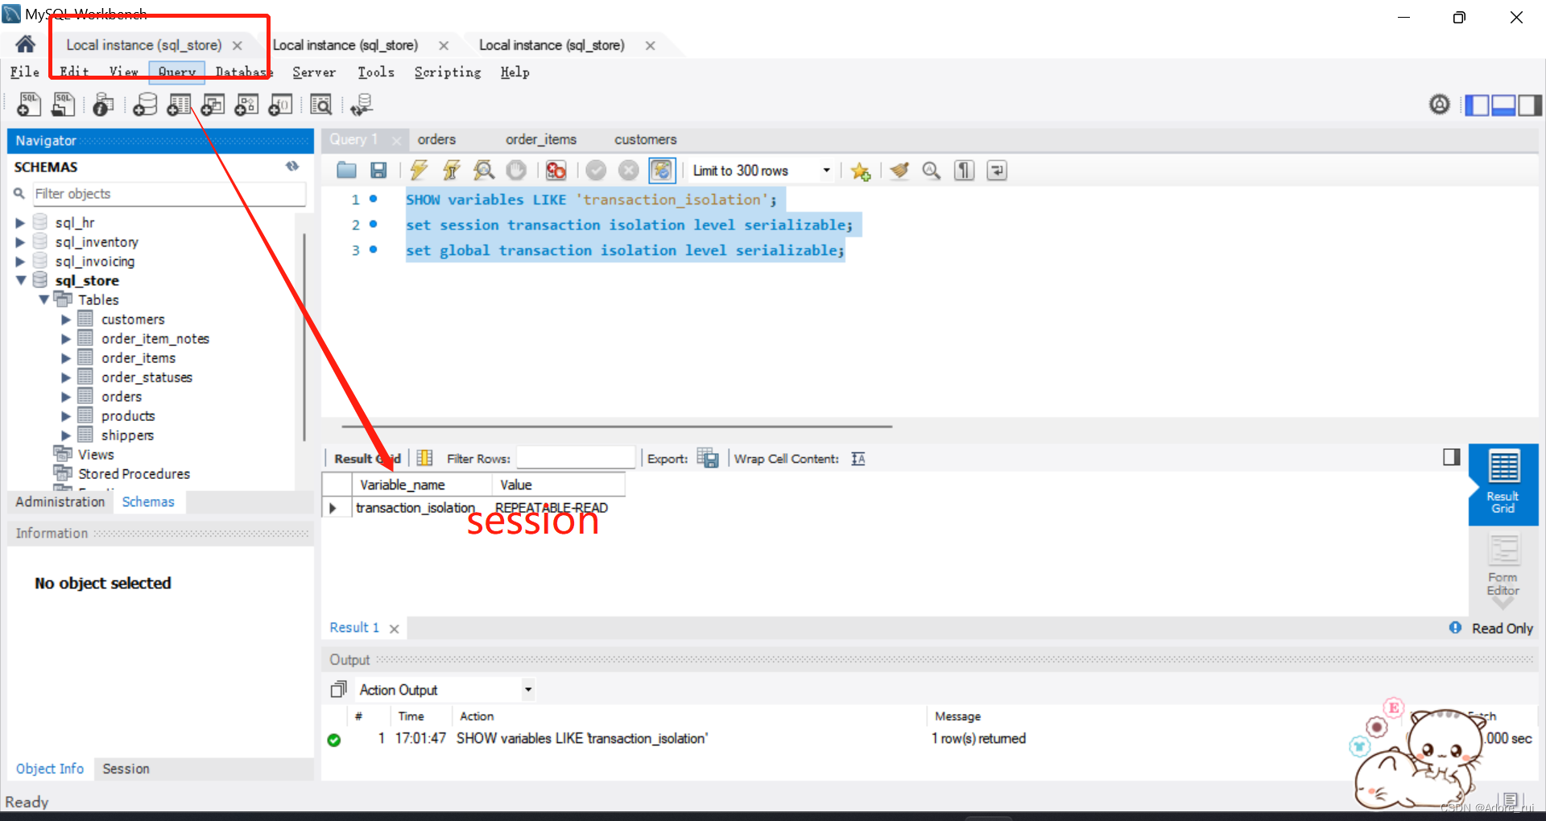The image size is (1546, 821).
Task: Open the Query menu
Action: pyautogui.click(x=176, y=72)
